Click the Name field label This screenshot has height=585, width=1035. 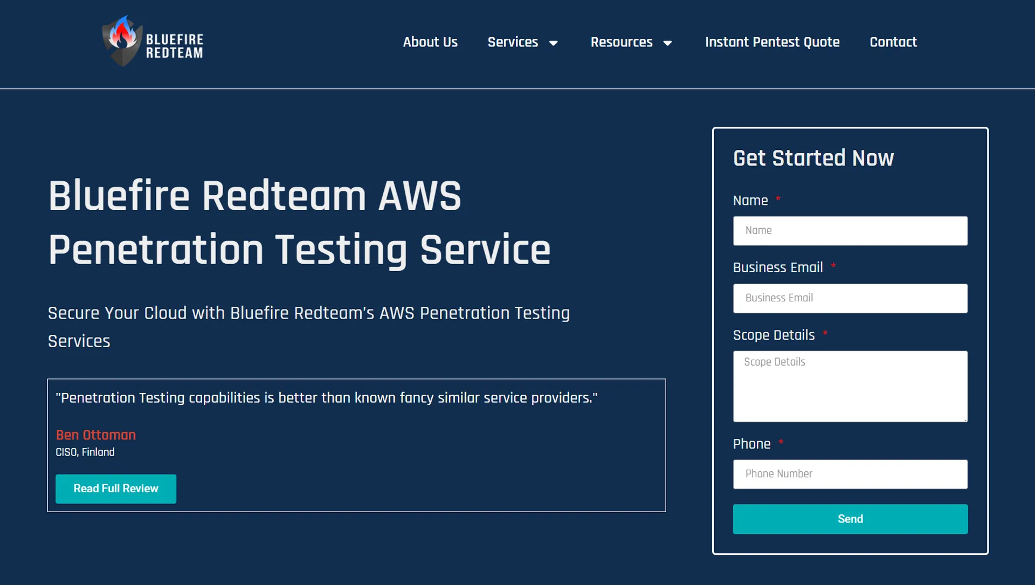click(x=750, y=201)
